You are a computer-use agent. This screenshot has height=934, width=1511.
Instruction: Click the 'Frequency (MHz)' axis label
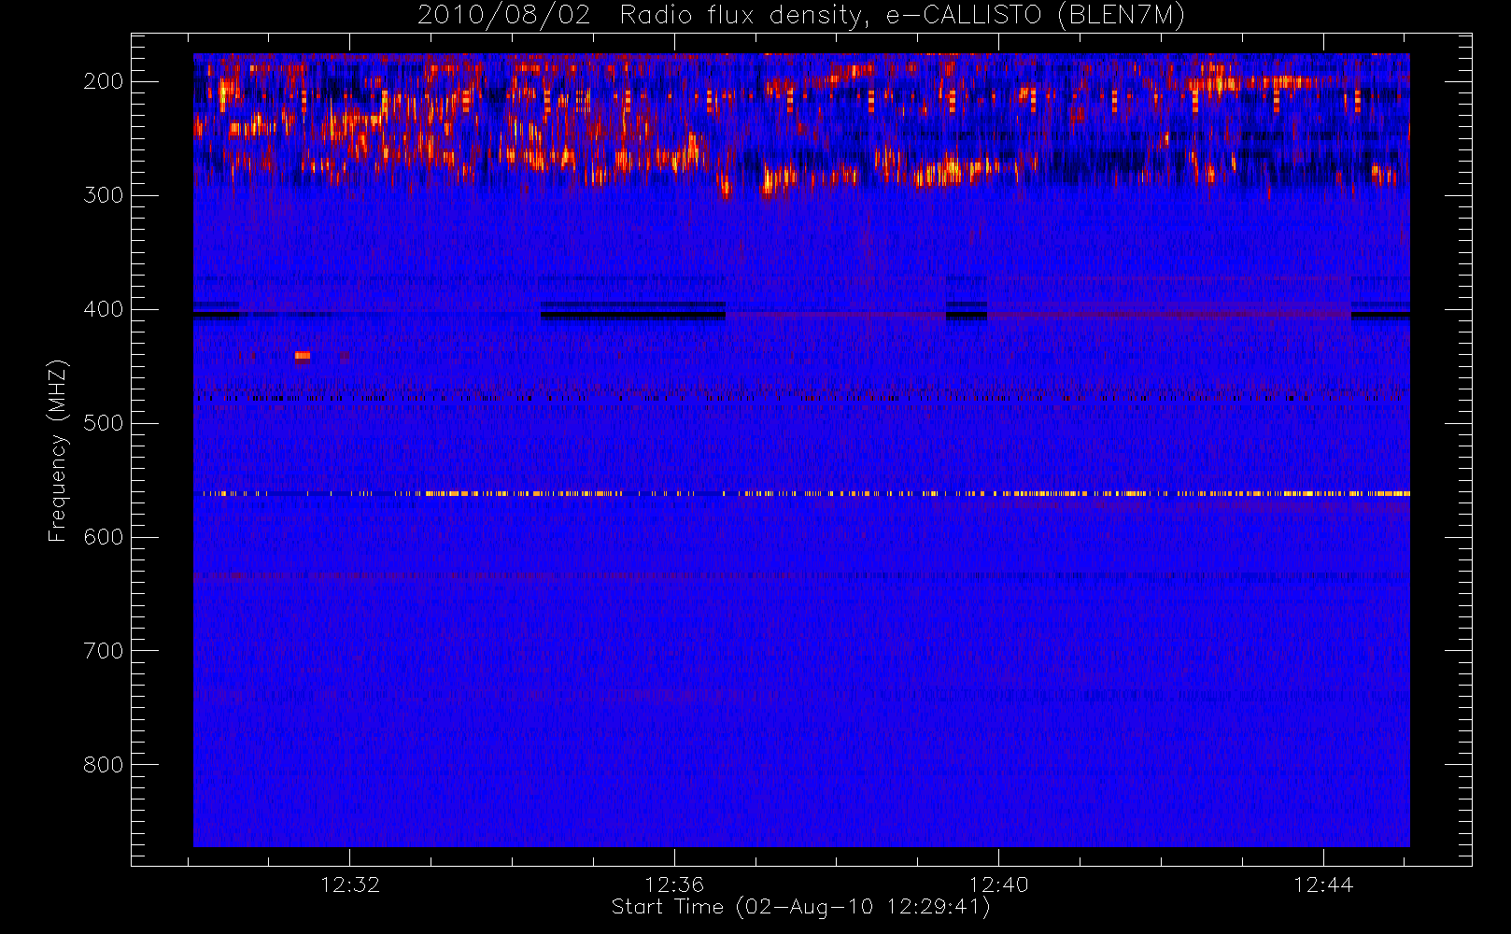tap(58, 451)
